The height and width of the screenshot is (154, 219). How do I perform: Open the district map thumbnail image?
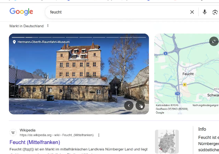pyautogui.click(x=167, y=141)
